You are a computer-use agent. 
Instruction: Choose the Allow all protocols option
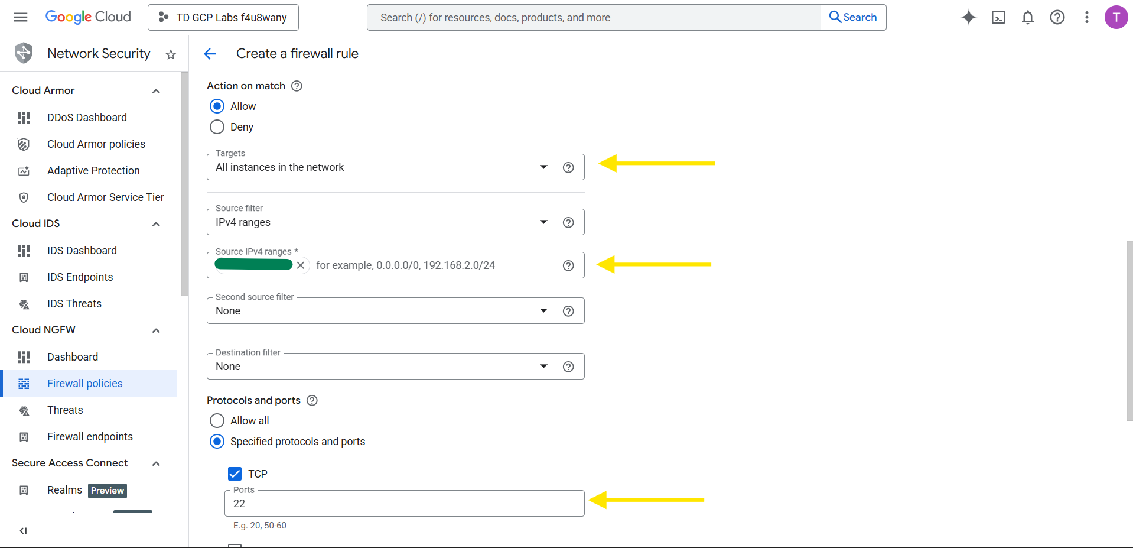(x=217, y=420)
